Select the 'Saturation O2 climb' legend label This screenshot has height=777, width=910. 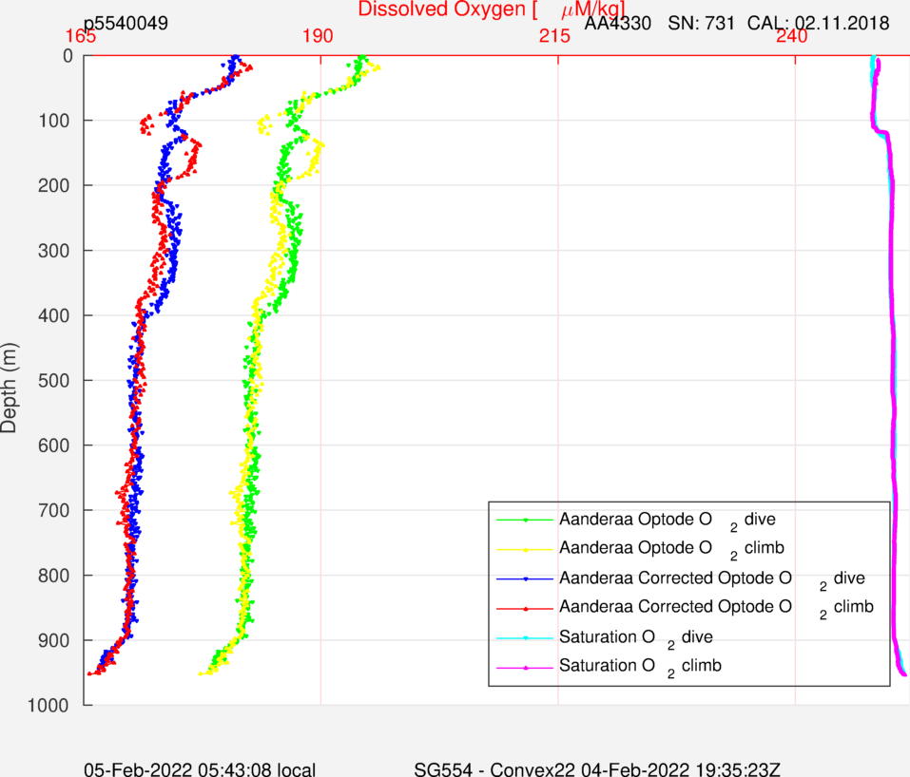pyautogui.click(x=640, y=667)
